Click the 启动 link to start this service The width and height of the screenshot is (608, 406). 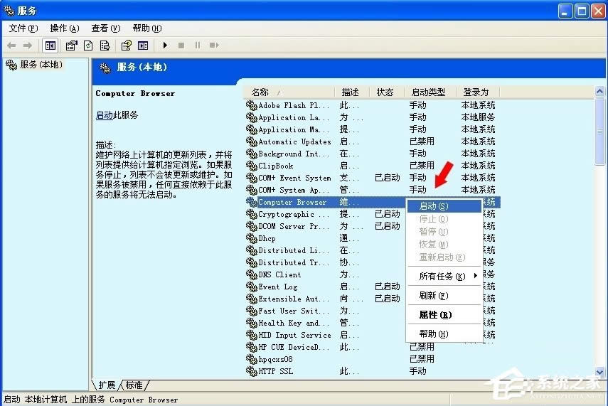[x=105, y=115]
